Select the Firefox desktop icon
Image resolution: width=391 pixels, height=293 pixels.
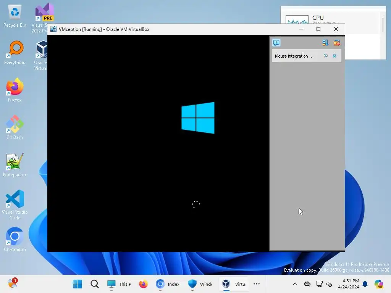tap(15, 90)
